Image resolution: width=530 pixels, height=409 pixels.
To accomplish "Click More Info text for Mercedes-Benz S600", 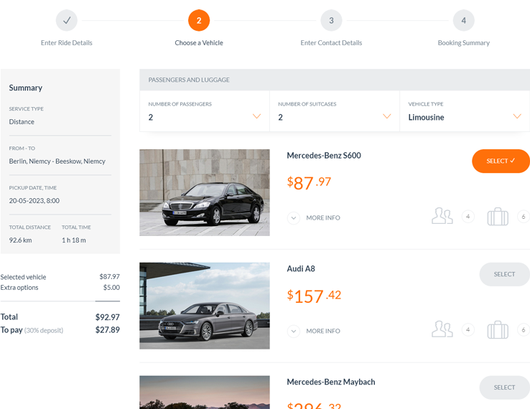I will (322, 218).
